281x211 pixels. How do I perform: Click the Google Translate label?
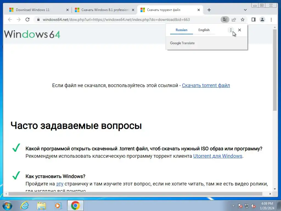click(x=182, y=43)
